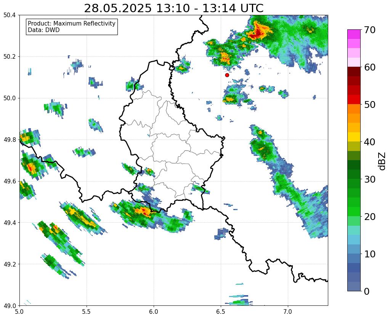The image size is (390, 318).
Task: Click the colorbar tick label "40"
Action: tap(369, 142)
